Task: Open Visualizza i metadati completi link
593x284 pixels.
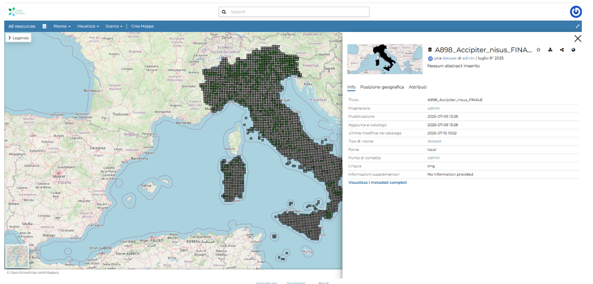Action: (x=377, y=182)
